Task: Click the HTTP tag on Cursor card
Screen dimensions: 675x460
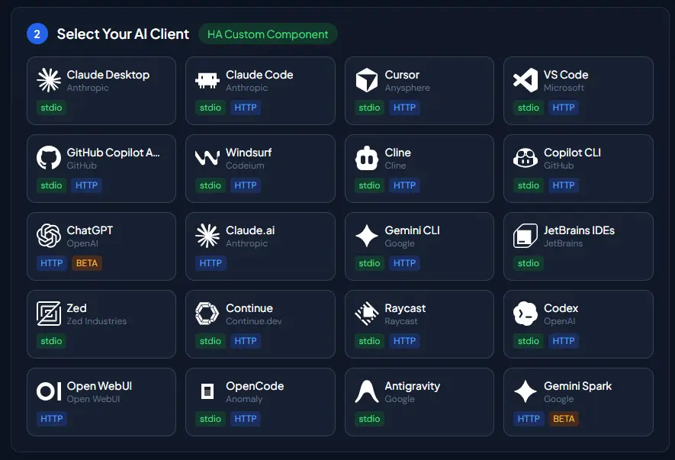Action: pos(405,108)
